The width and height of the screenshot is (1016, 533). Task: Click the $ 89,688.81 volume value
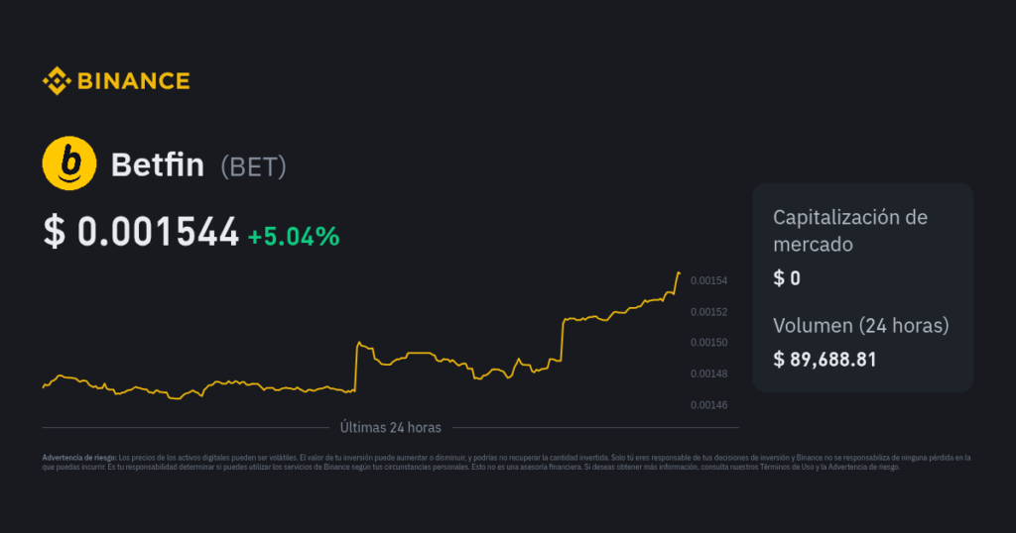(825, 360)
